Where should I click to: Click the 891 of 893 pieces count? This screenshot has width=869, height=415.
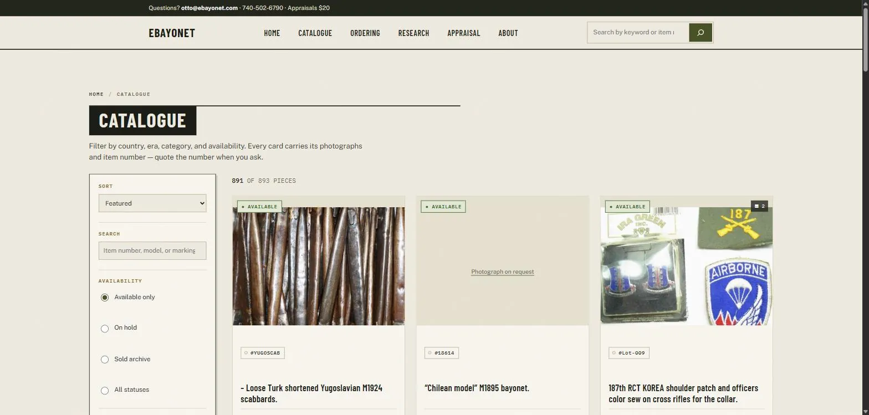pyautogui.click(x=264, y=181)
